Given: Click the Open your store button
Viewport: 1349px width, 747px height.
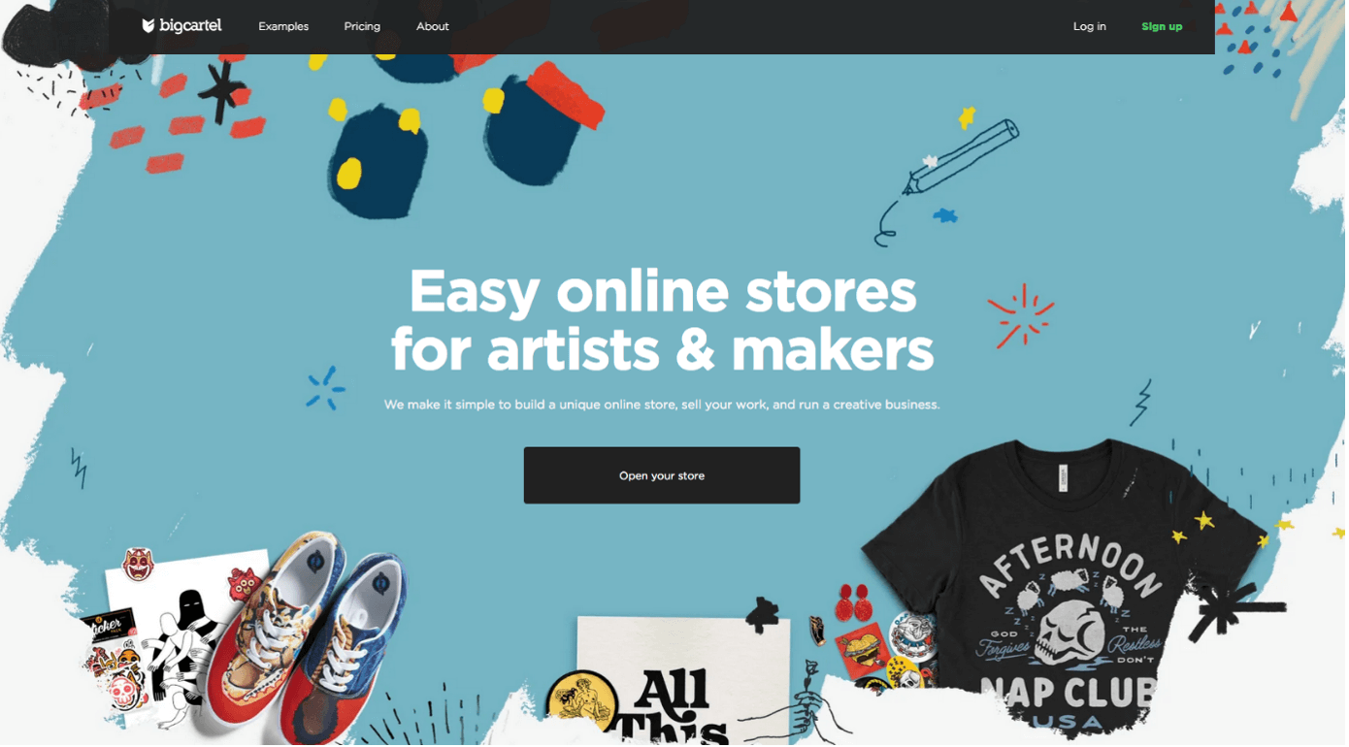Looking at the screenshot, I should (x=662, y=475).
